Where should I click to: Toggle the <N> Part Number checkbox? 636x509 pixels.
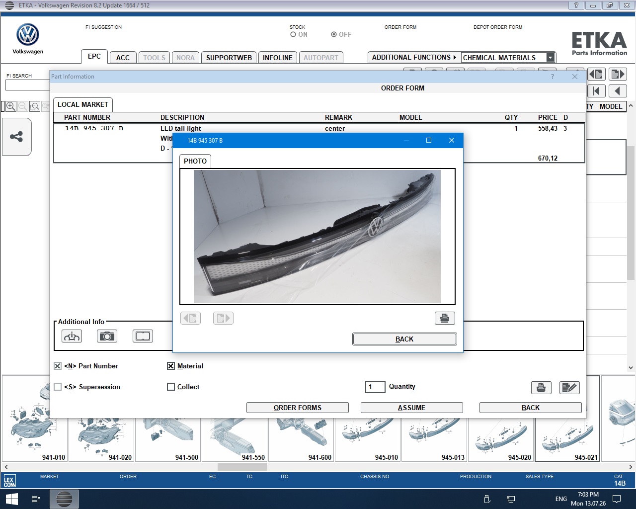click(x=58, y=366)
